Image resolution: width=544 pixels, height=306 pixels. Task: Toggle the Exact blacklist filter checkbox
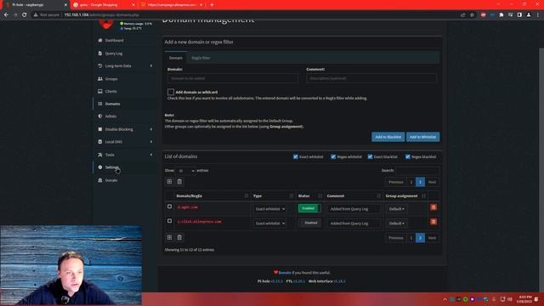pos(371,156)
